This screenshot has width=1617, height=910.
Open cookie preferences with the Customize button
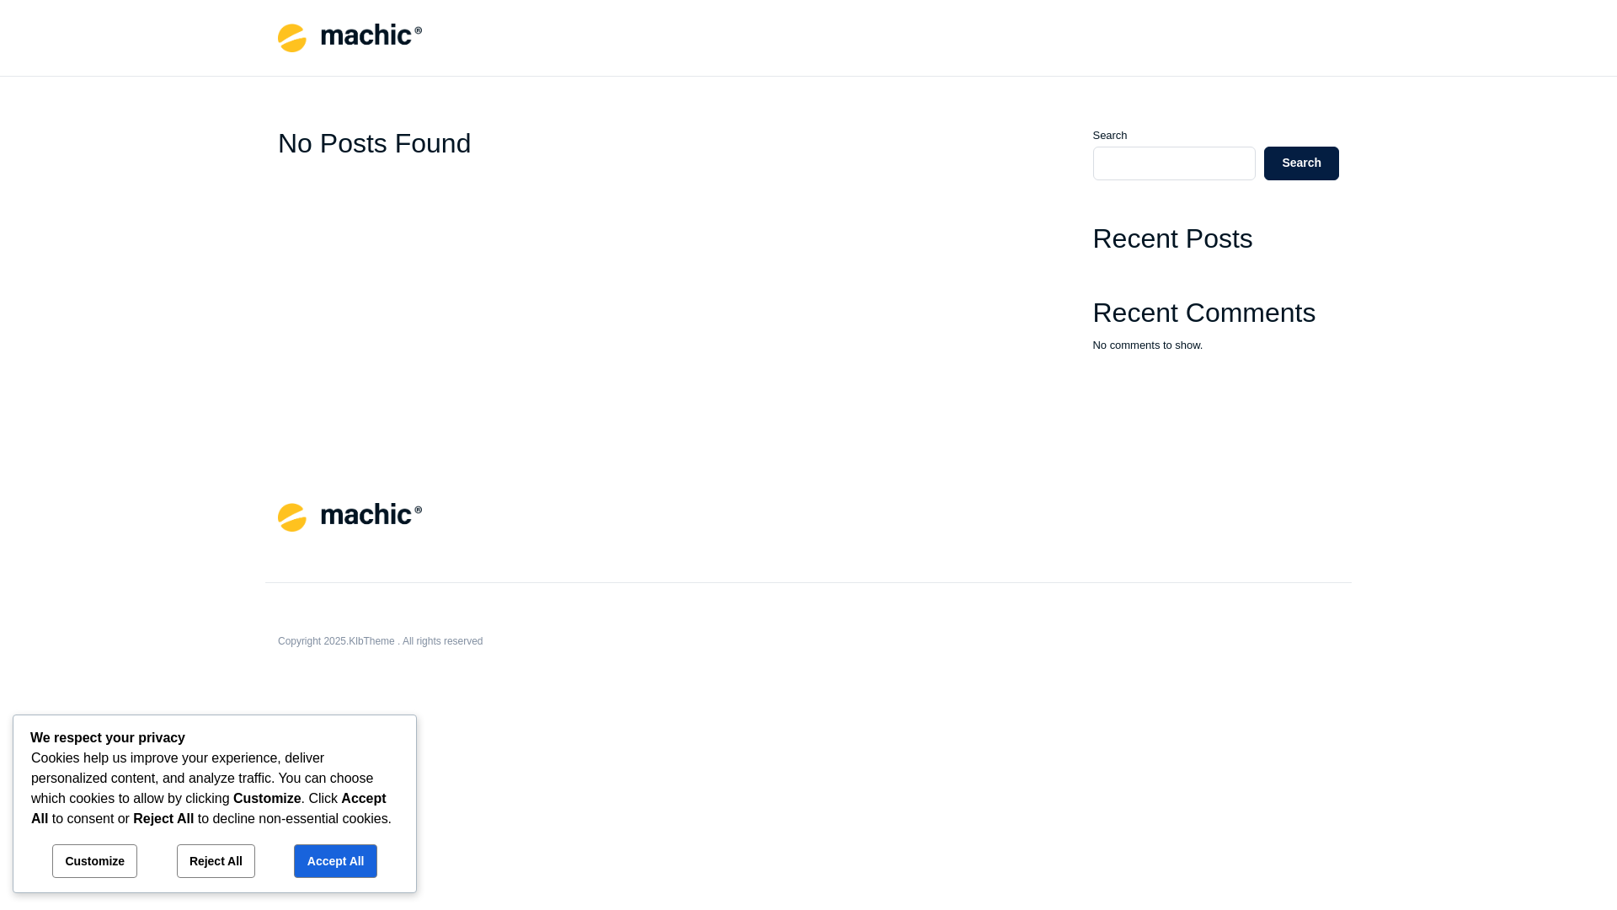click(94, 861)
